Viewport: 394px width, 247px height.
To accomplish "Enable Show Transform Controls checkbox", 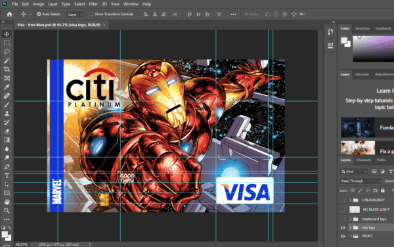I will click(x=91, y=14).
